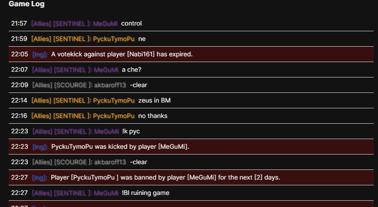Click MeGuMi's name beside the "control" message
Screen dimensions: 378x207
[x=106, y=23]
